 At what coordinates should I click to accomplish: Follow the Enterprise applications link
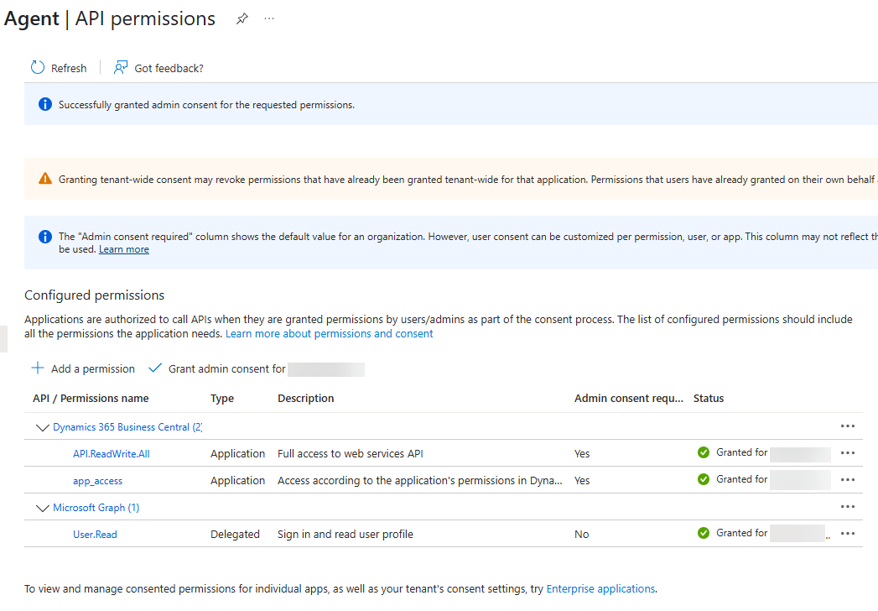[600, 589]
